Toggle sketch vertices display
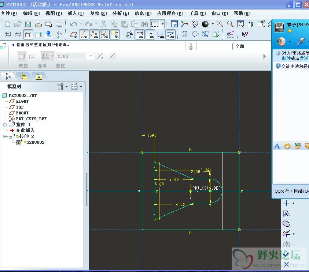 pos(170,34)
